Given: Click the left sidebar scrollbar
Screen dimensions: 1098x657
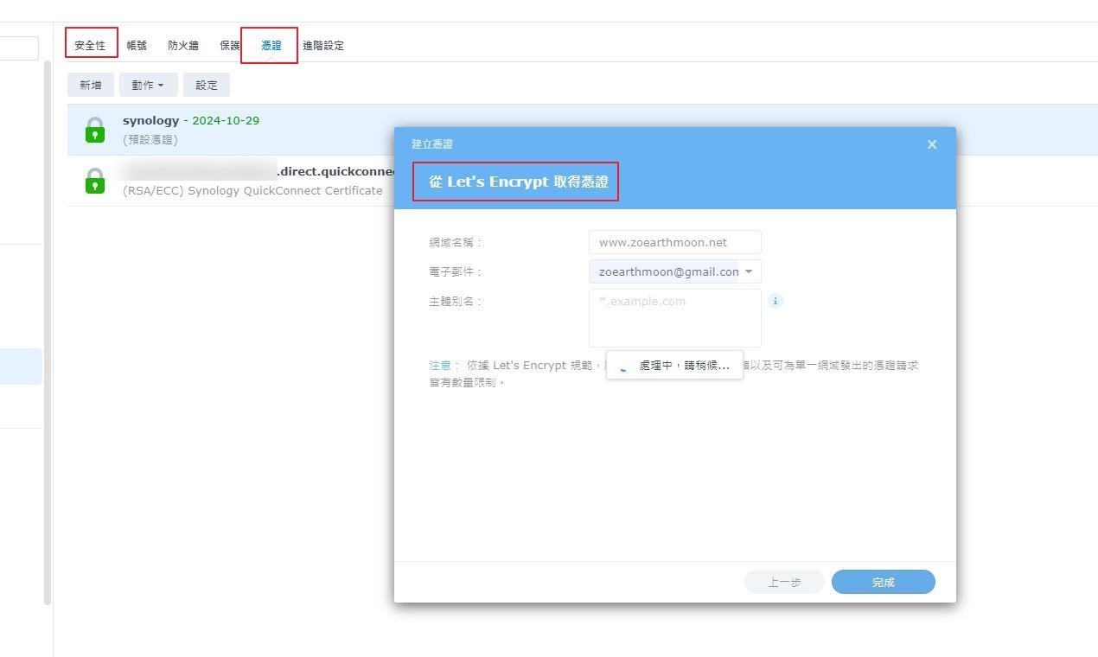Looking at the screenshot, I should coord(48,333).
